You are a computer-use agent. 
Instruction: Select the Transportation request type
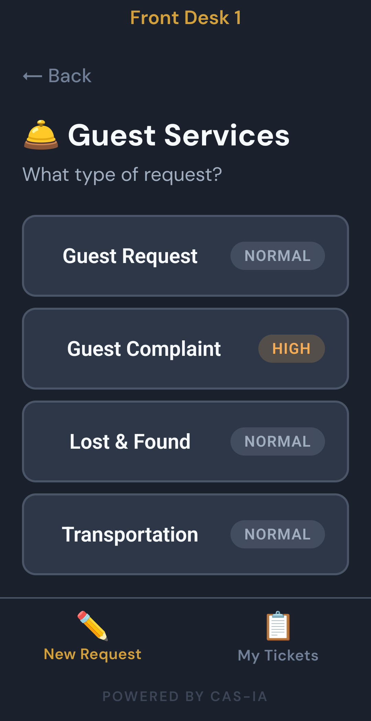(130, 535)
